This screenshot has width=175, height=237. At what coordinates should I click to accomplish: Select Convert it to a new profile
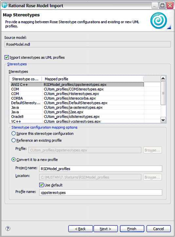[13, 159]
